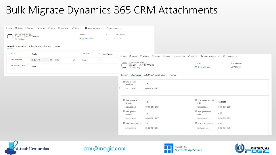Click the Microsoft AppSource logo in the footer
The width and height of the screenshot is (276, 155).
[183, 148]
